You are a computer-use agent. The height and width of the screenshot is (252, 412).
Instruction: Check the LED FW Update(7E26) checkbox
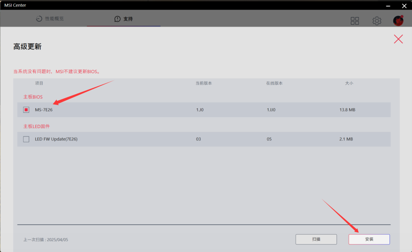pyautogui.click(x=26, y=139)
